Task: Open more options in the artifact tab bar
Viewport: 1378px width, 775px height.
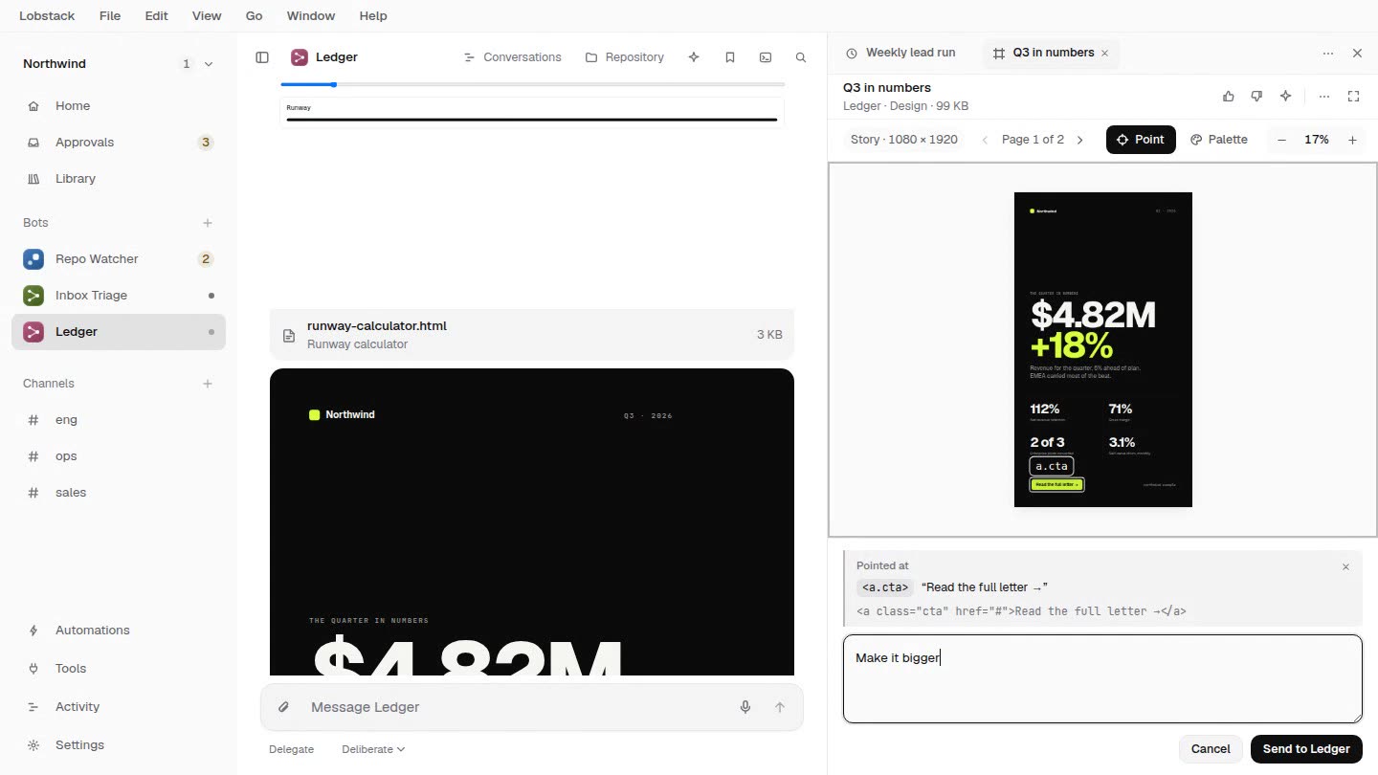Action: click(1328, 54)
